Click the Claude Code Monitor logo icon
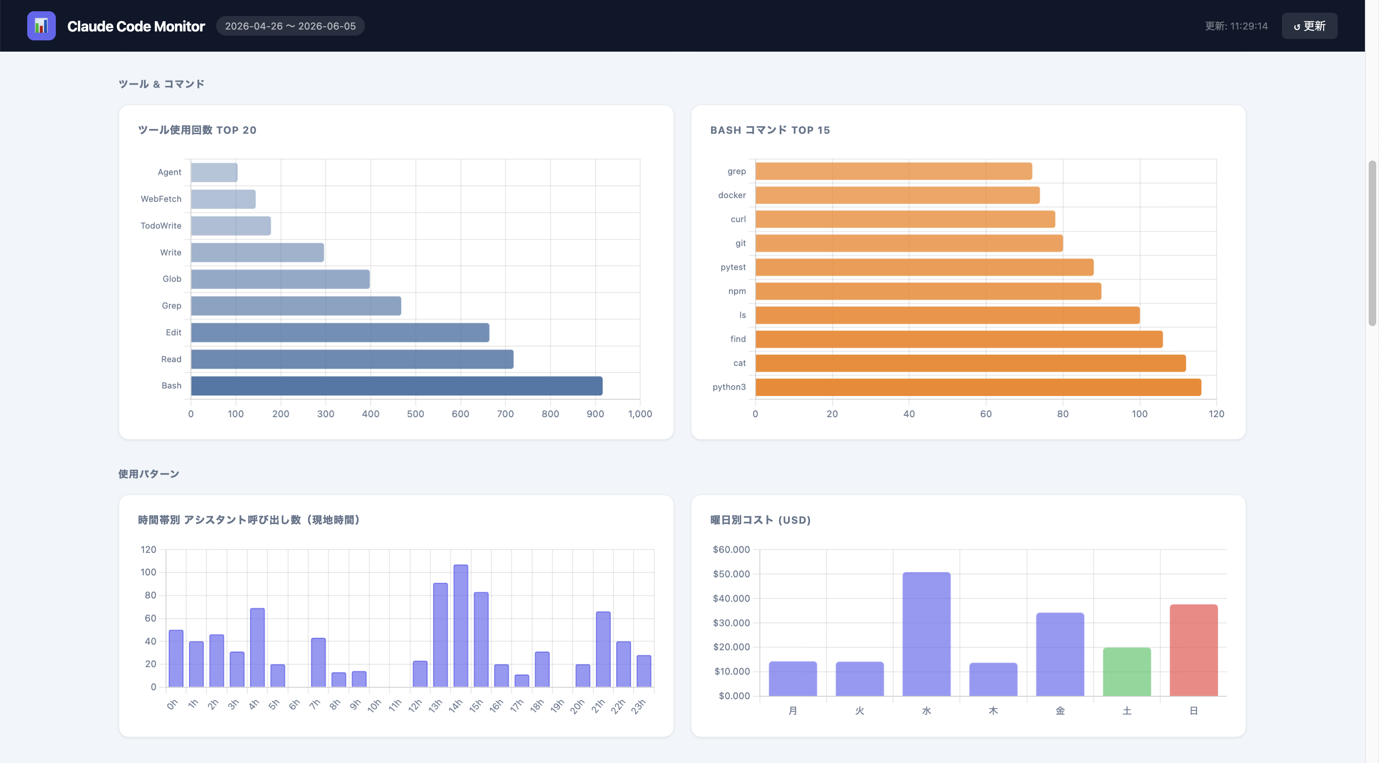Image resolution: width=1379 pixels, height=763 pixels. coord(41,26)
